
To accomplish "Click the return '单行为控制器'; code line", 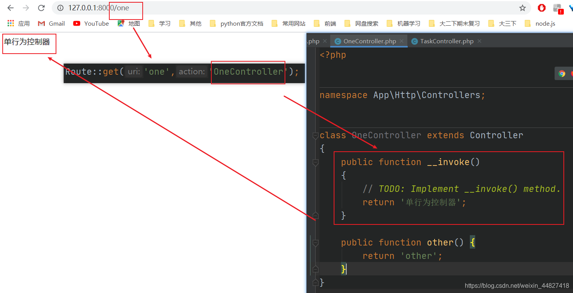I will click(414, 202).
